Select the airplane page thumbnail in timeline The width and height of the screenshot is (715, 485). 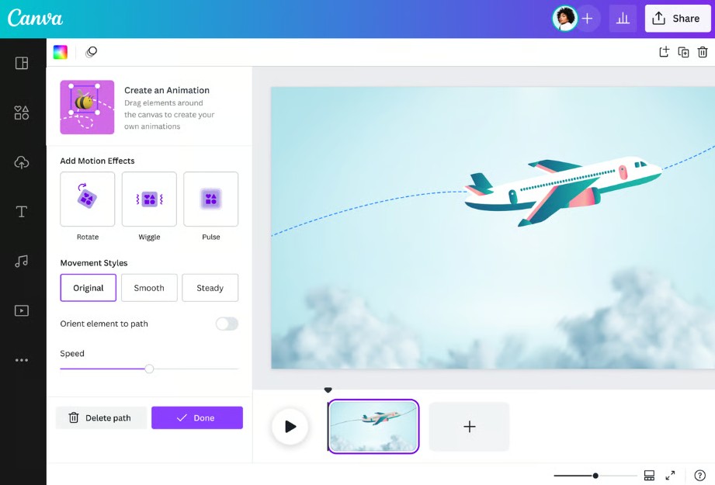pyautogui.click(x=373, y=426)
